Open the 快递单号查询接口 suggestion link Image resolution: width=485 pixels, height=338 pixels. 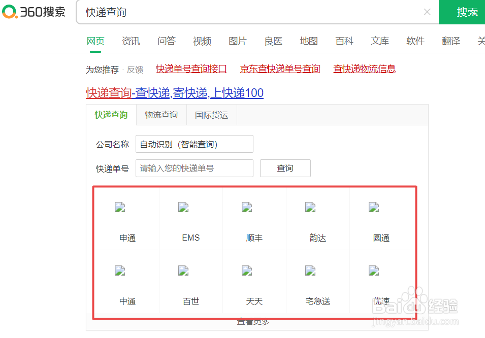tap(191, 69)
